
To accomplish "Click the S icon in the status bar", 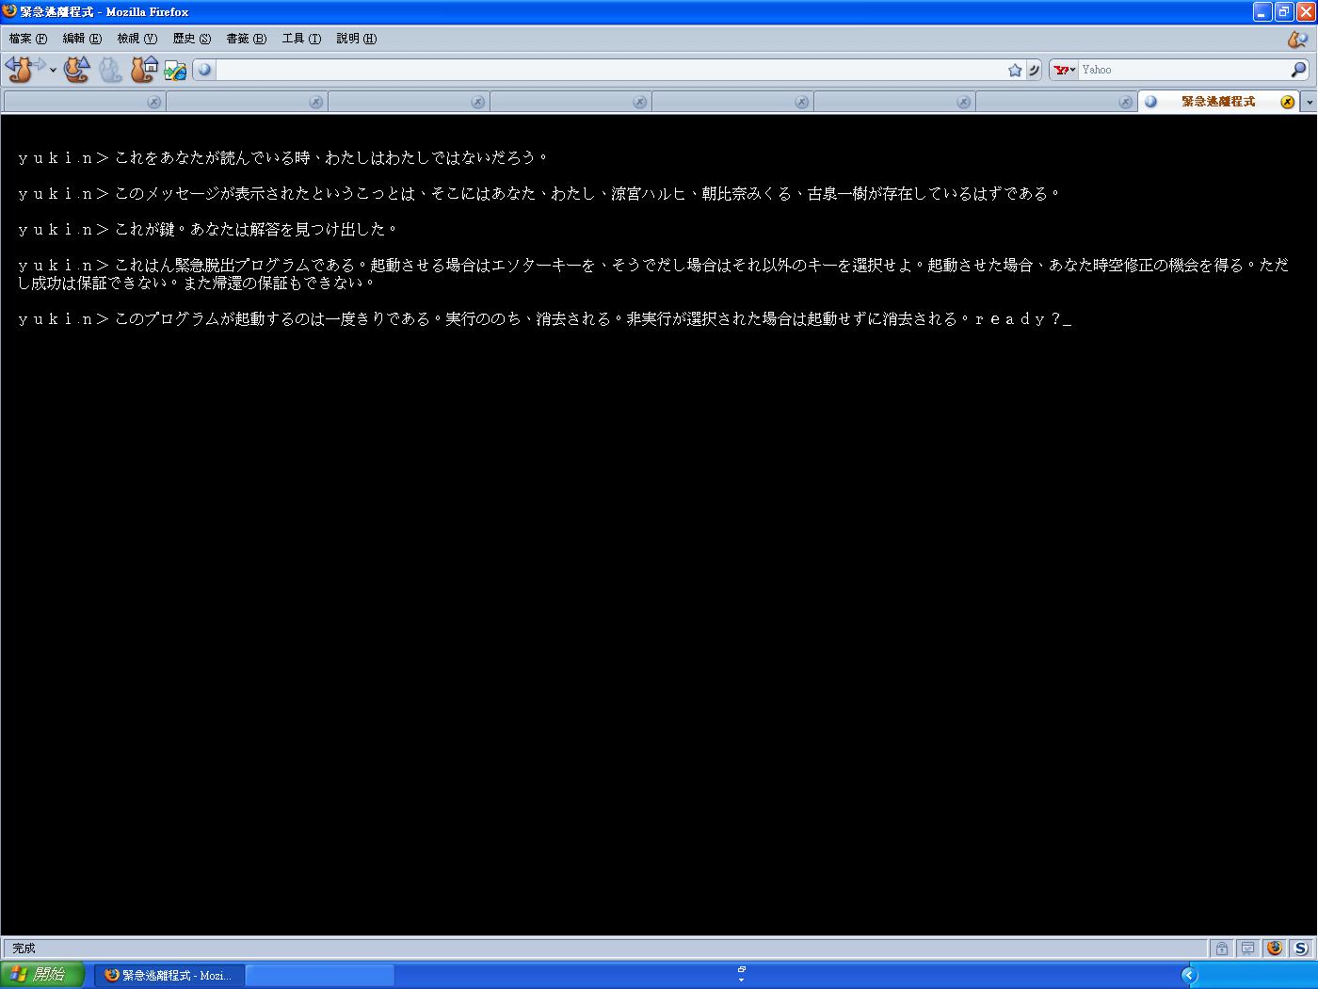I will pyautogui.click(x=1300, y=948).
